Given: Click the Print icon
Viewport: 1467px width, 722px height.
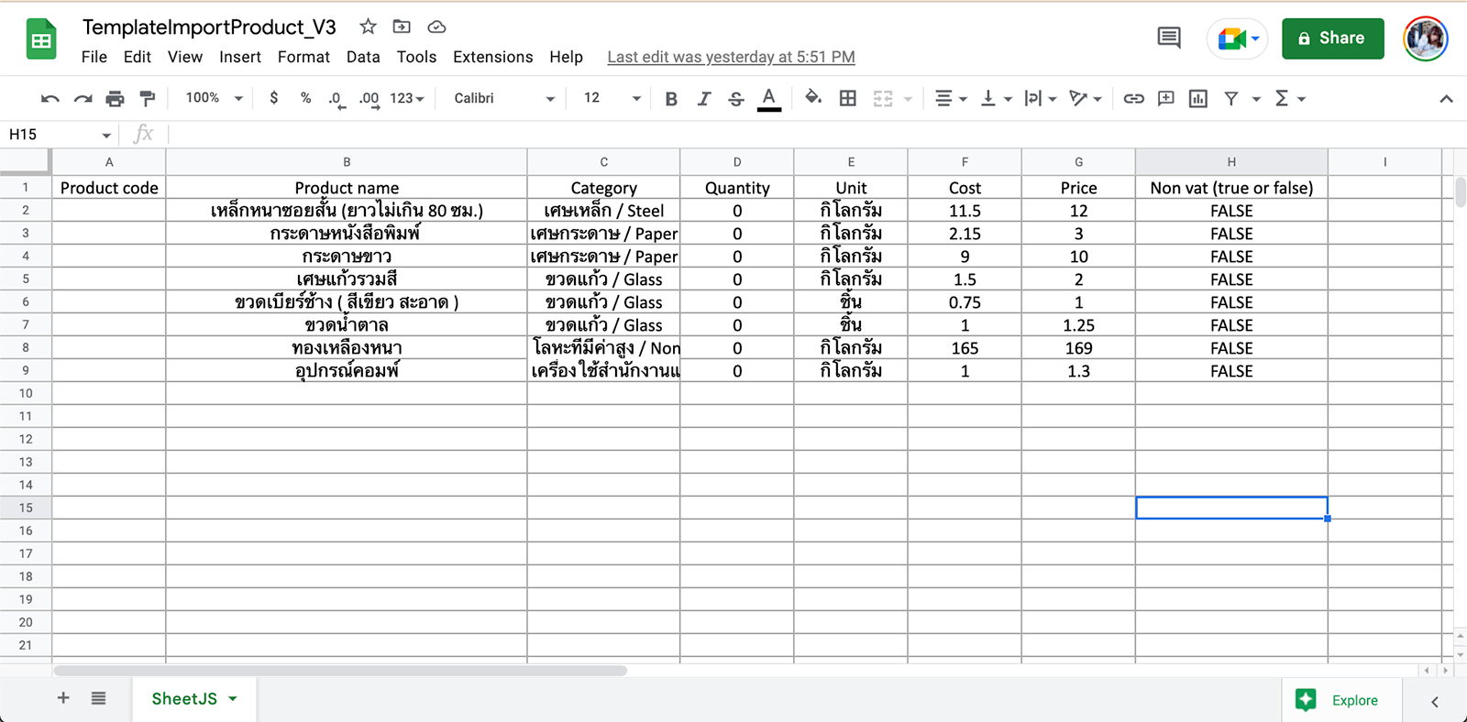Looking at the screenshot, I should click(x=115, y=99).
